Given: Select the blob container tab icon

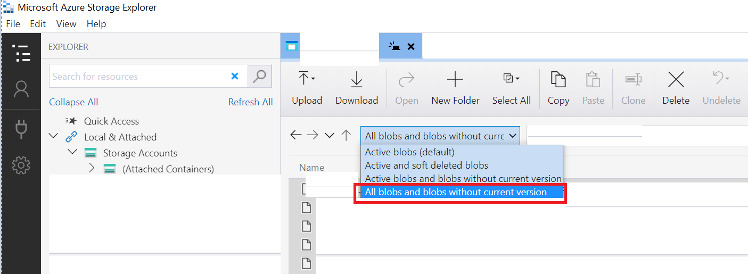Looking at the screenshot, I should [291, 46].
